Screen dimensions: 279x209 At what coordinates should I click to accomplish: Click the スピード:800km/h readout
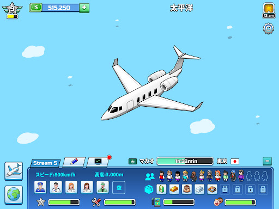56,175
